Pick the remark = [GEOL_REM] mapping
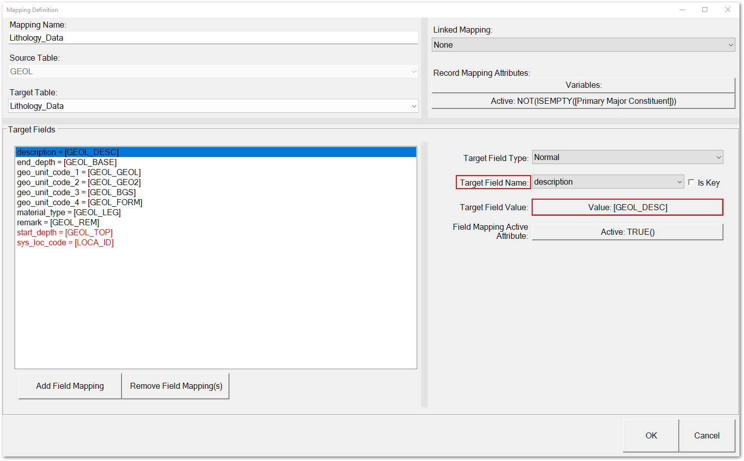This screenshot has height=461, width=744. click(x=58, y=223)
